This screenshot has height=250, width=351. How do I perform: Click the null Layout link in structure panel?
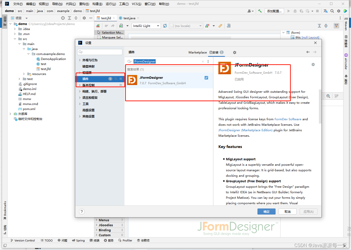(x=310, y=37)
